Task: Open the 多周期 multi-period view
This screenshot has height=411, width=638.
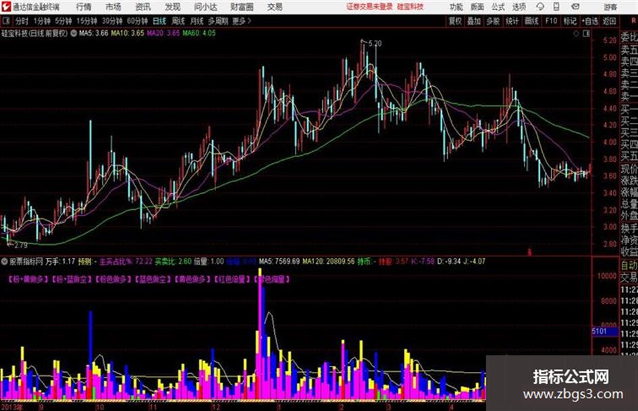Action: (218, 21)
